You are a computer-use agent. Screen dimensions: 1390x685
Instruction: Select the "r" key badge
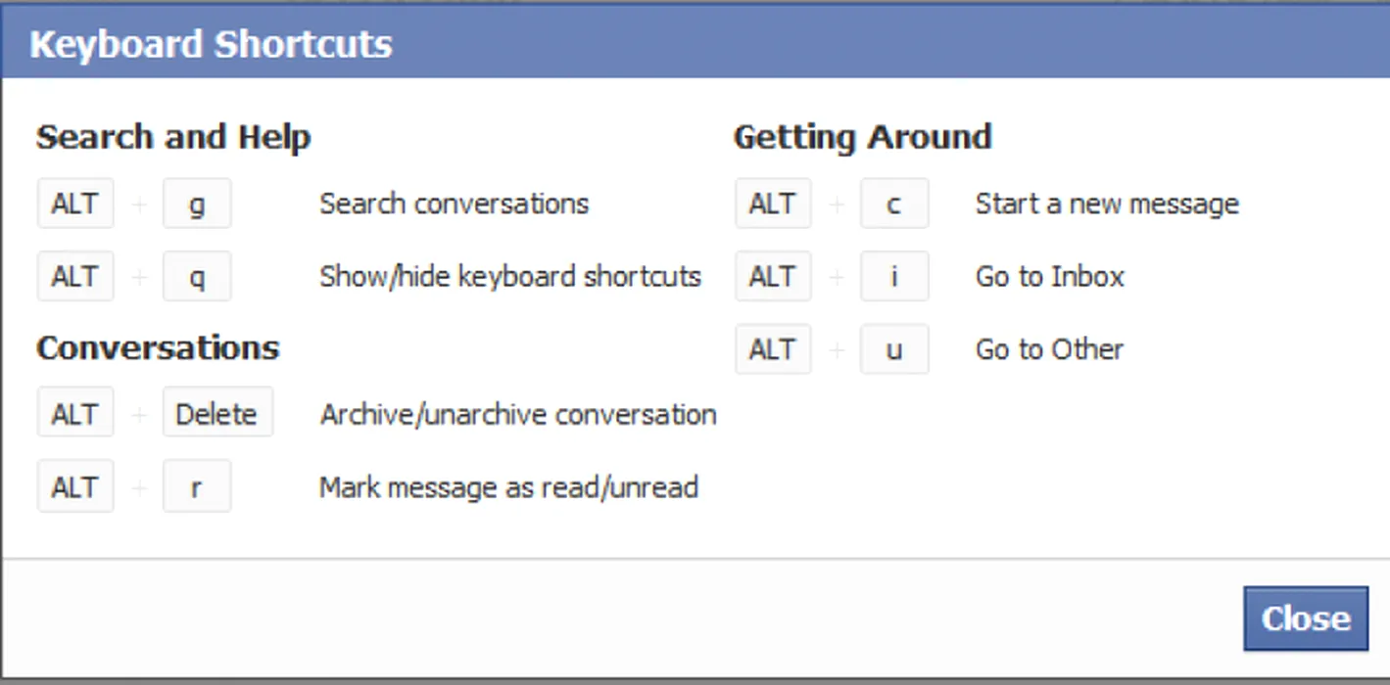(x=197, y=486)
